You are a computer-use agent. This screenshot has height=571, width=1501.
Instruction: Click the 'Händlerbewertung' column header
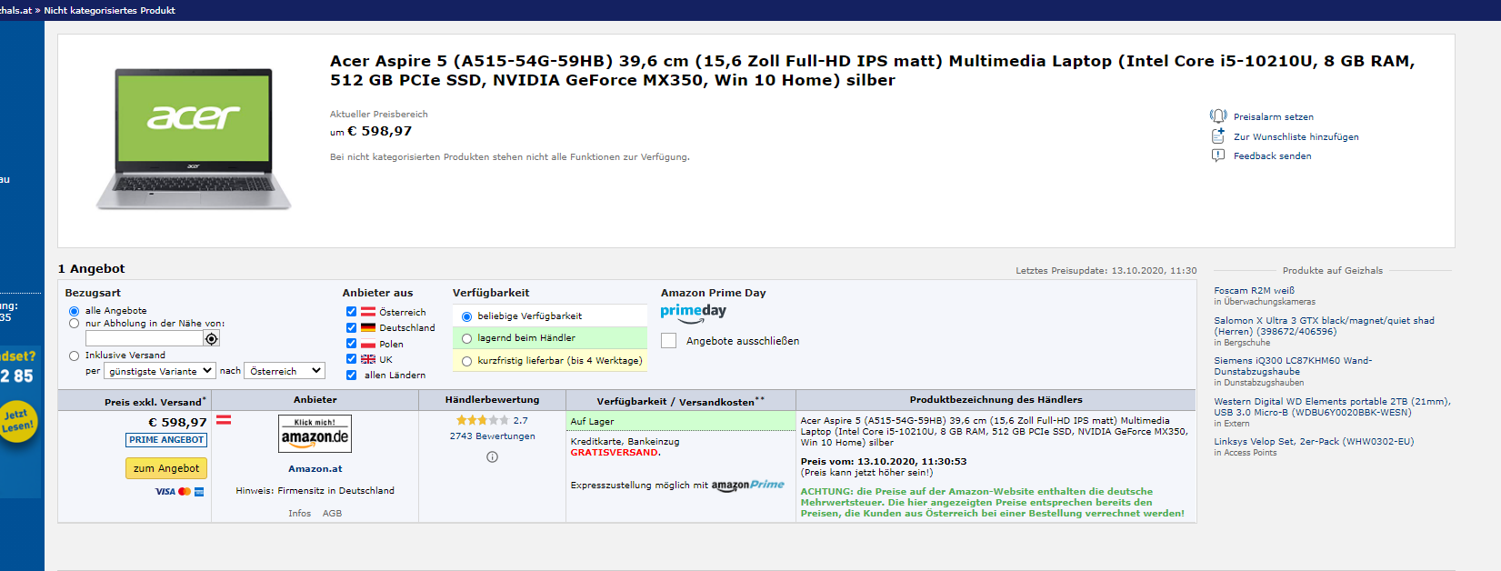tap(492, 400)
